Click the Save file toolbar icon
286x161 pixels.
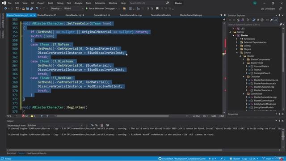click(x=27, y=8)
